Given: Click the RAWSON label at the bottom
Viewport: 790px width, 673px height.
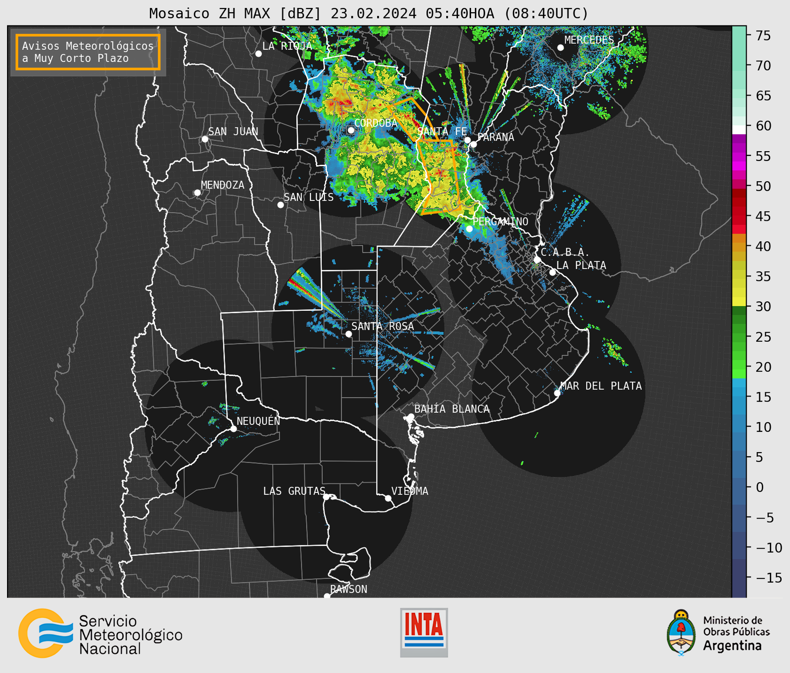Looking at the screenshot, I should 349,589.
